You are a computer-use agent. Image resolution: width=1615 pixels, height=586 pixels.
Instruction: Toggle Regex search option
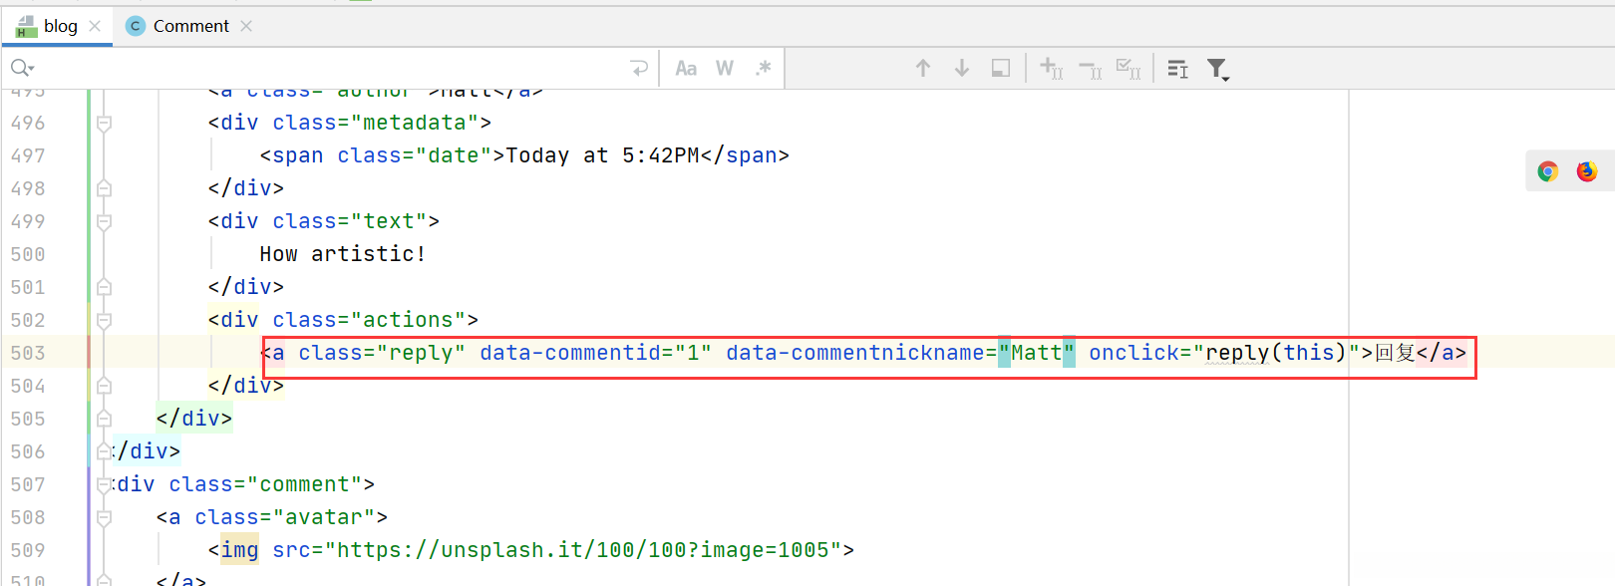coord(764,68)
